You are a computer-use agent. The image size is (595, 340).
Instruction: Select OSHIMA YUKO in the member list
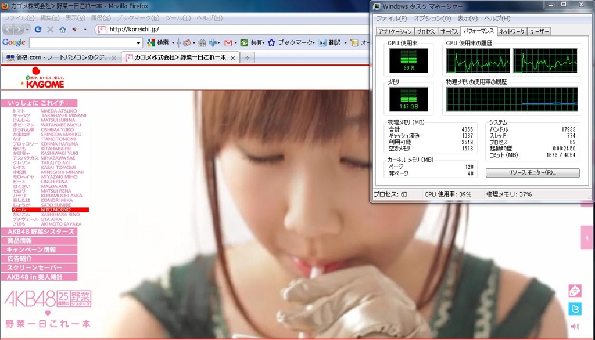(58, 129)
